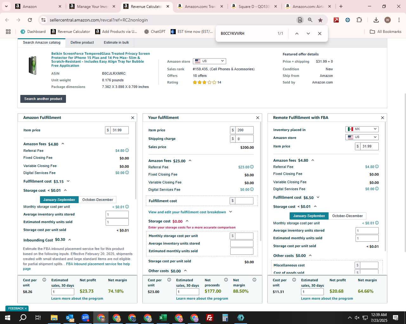Open Calculator from the taskbar
The image size is (406, 324).
tap(225, 318)
